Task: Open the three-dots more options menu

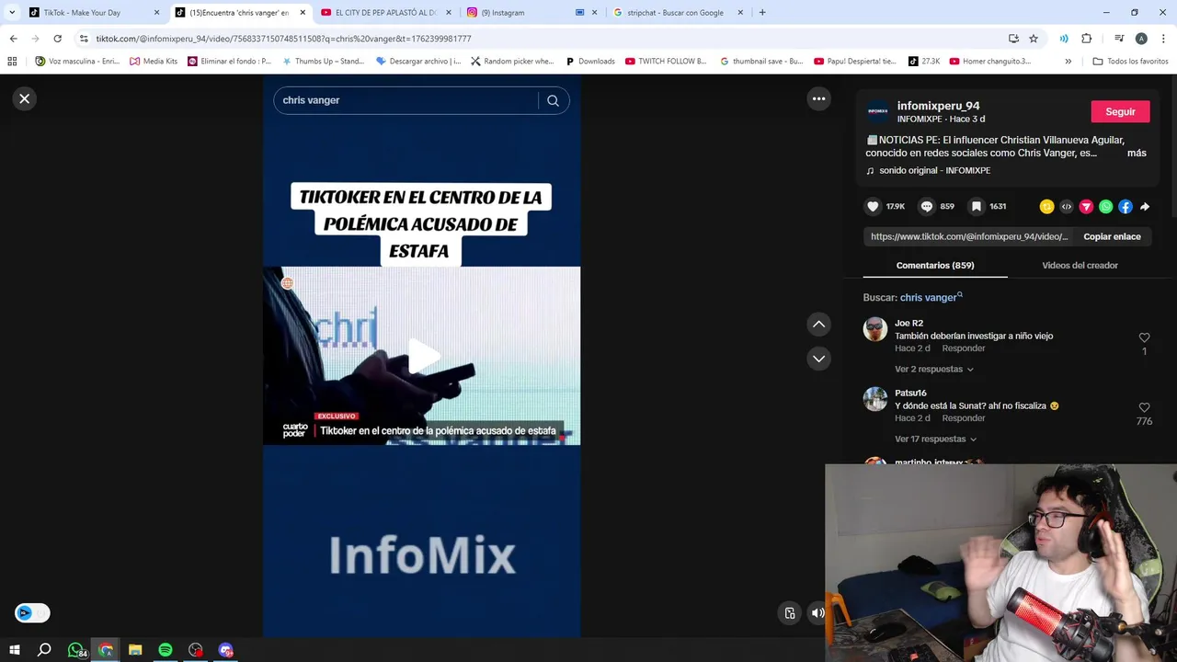Action: click(818, 98)
